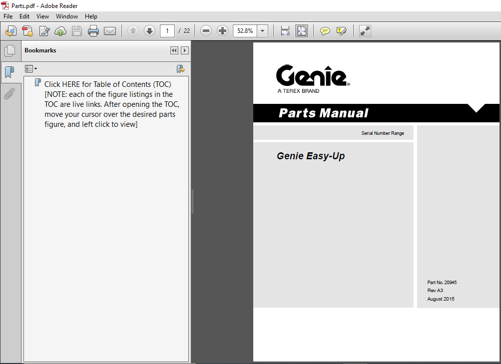Screen dimensions: 501x364
Task: Click the Create PDF online toolbar icon
Action: tap(11, 31)
